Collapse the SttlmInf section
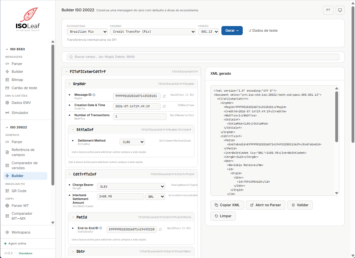This screenshot has width=355, height=258. click(73, 130)
